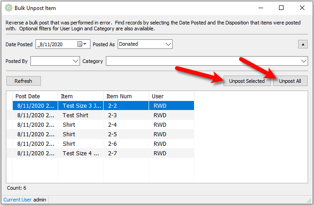The image size is (314, 206).
Task: Click the Bulk Unpost Item gear icon
Action: pyautogui.click(x=9, y=8)
